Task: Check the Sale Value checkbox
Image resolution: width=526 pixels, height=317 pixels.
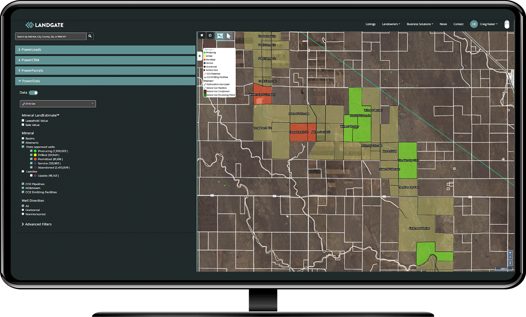Action: click(23, 125)
